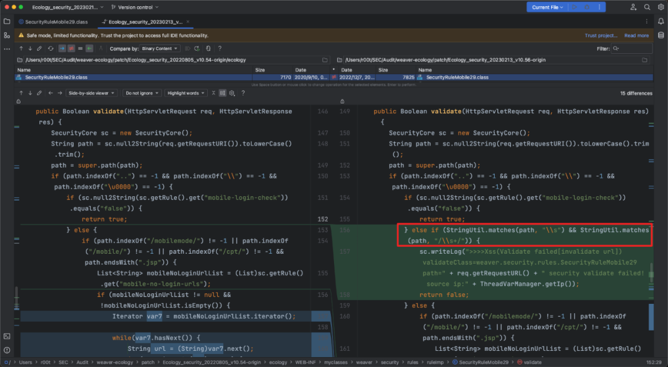
Task: Open the Project tool window folder icon
Action: tap(7, 21)
